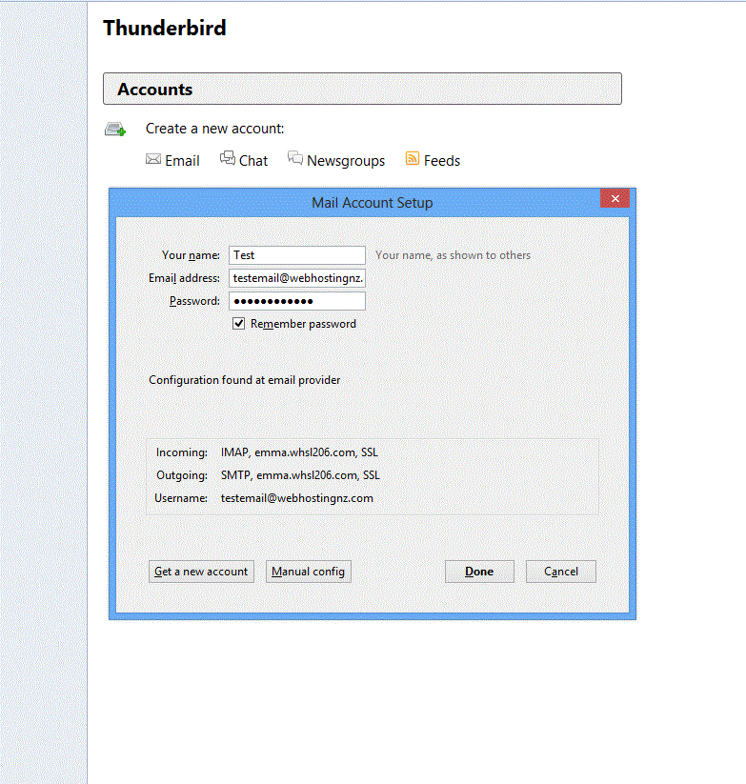Select the Chat account link

253,161
